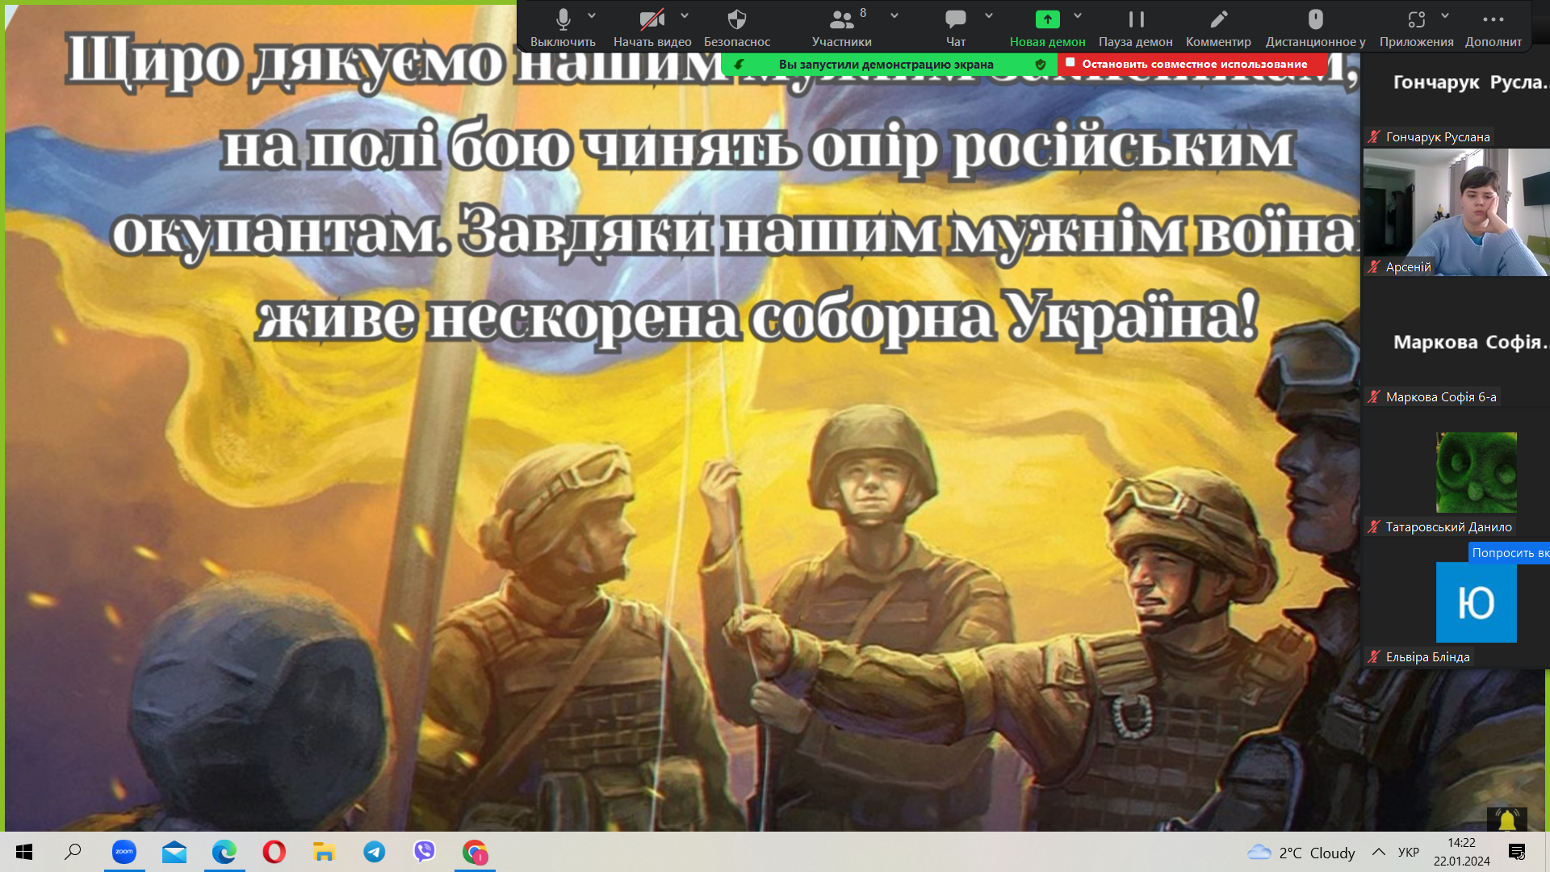Click muted mic icon beside Гончарук Руслана
Image resolution: width=1550 pixels, height=872 pixels.
click(x=1374, y=137)
